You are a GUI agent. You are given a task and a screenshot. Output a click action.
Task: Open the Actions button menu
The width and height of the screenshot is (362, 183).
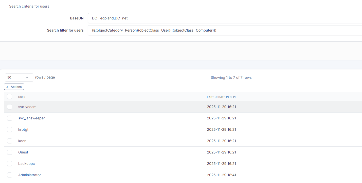pos(14,87)
